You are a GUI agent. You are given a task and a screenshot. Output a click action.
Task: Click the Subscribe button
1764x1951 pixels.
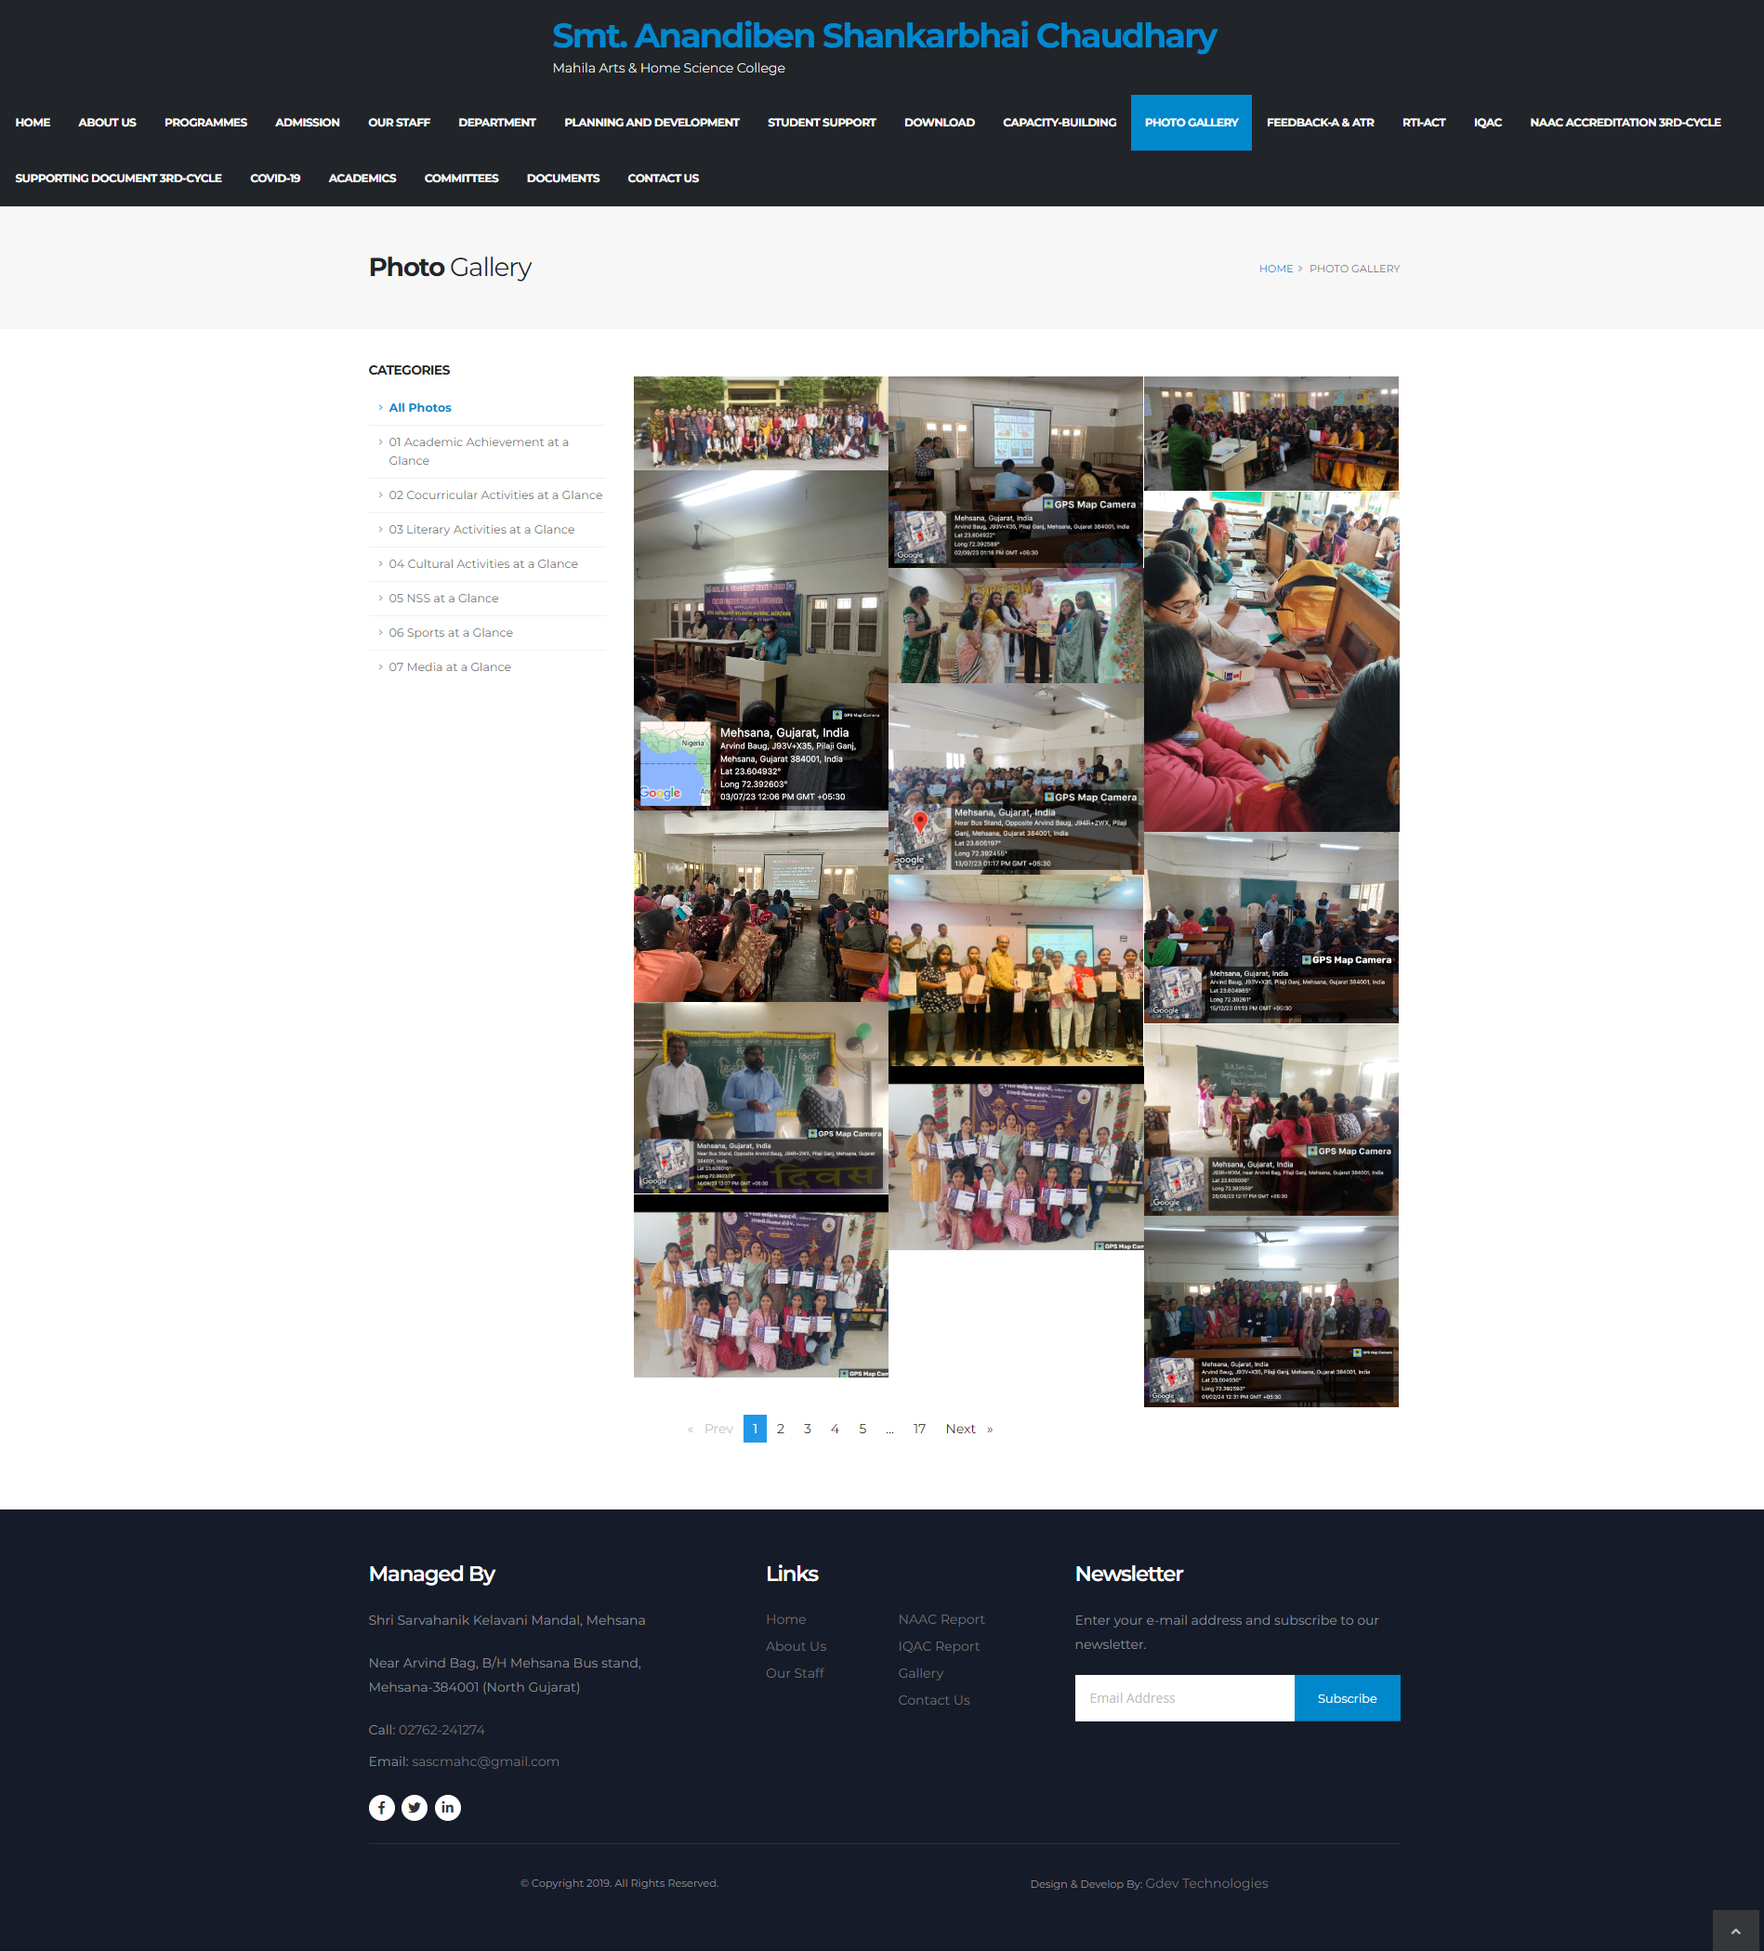1346,1697
